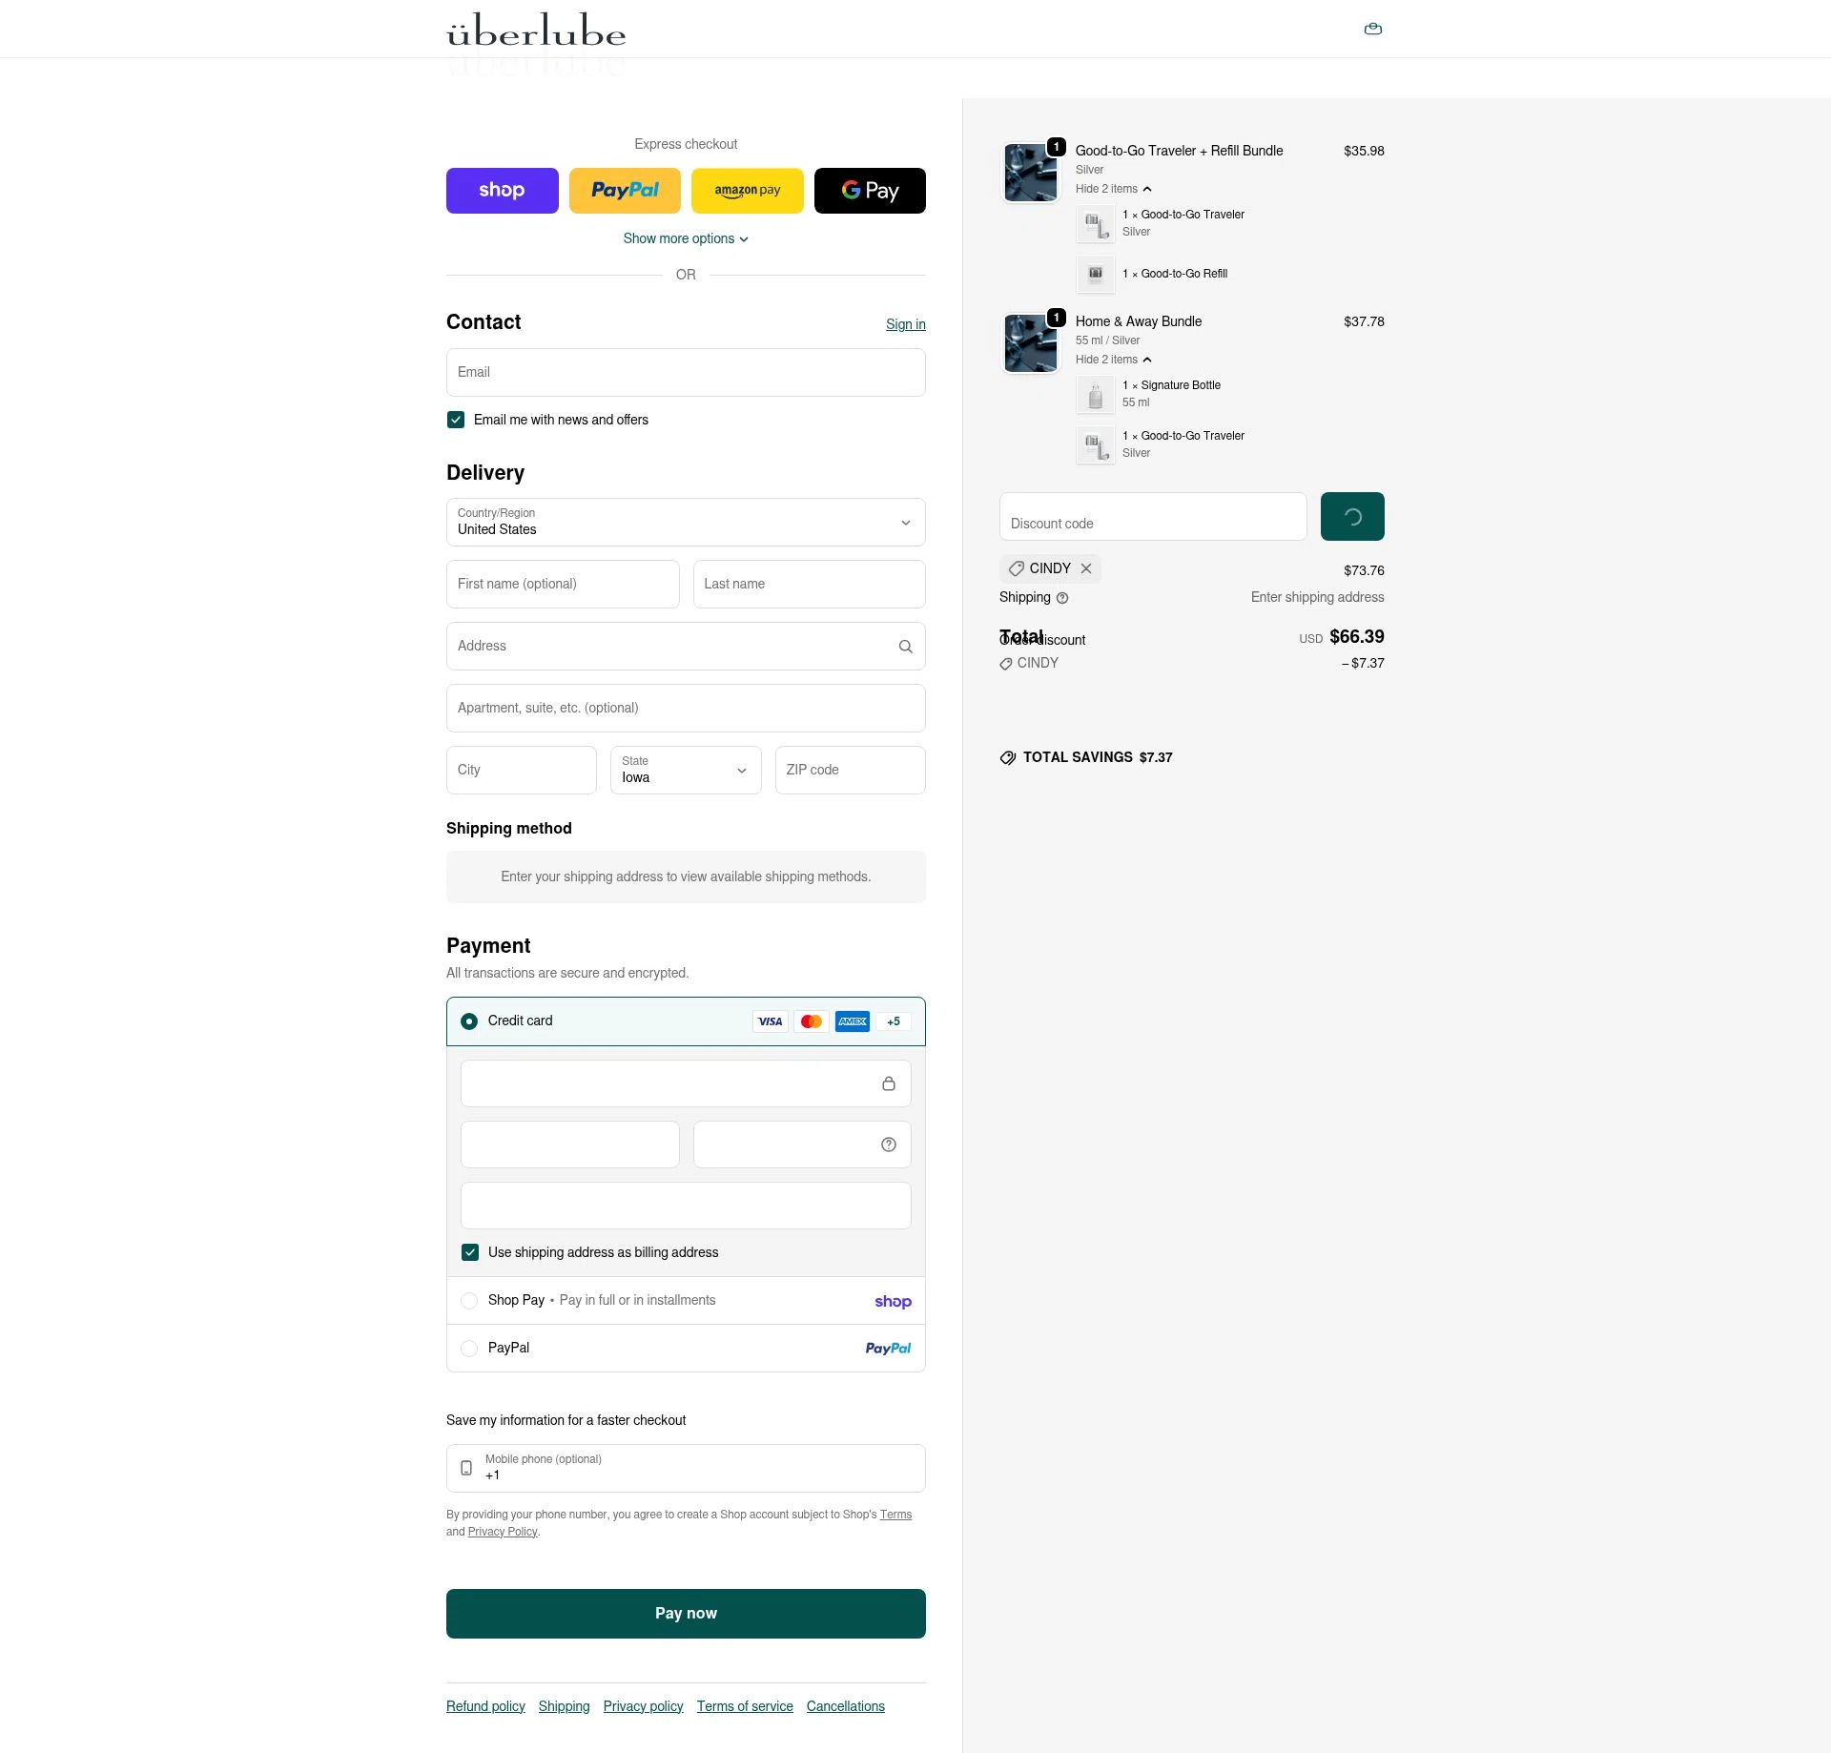This screenshot has width=1831, height=1753.
Task: Remove the CINDY discount code tag
Action: 1086,568
